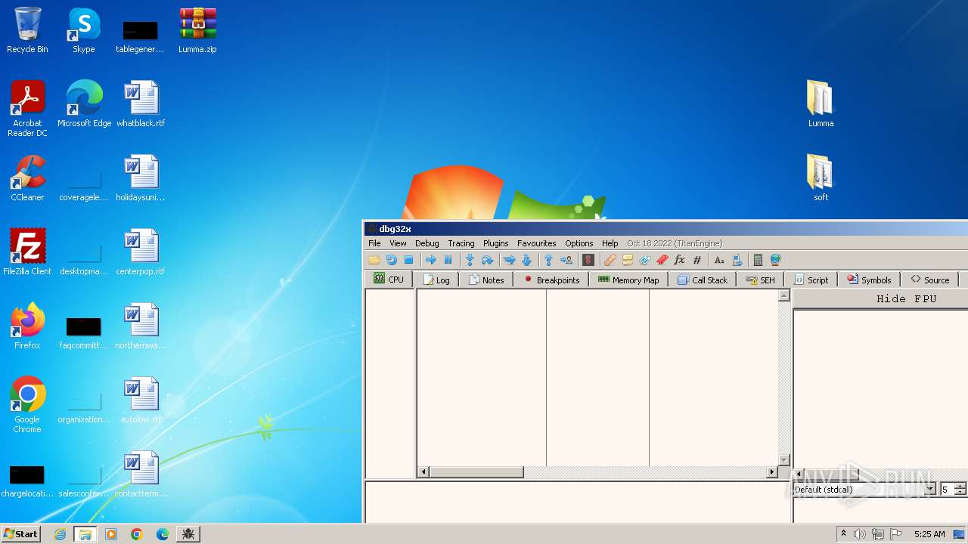The height and width of the screenshot is (544, 968).
Task: Select the Lumma.zip archive on the desktop
Action: 197,30
